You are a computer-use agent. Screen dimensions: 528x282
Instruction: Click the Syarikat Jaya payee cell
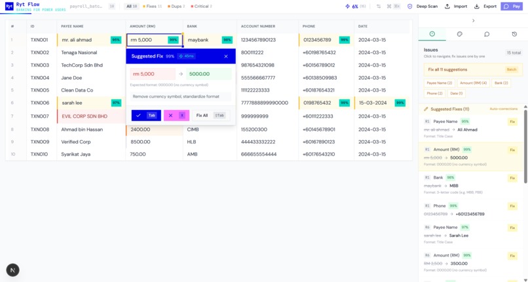pyautogui.click(x=91, y=154)
